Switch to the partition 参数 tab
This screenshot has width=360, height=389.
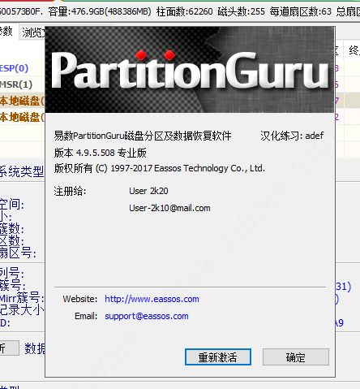click(x=6, y=32)
